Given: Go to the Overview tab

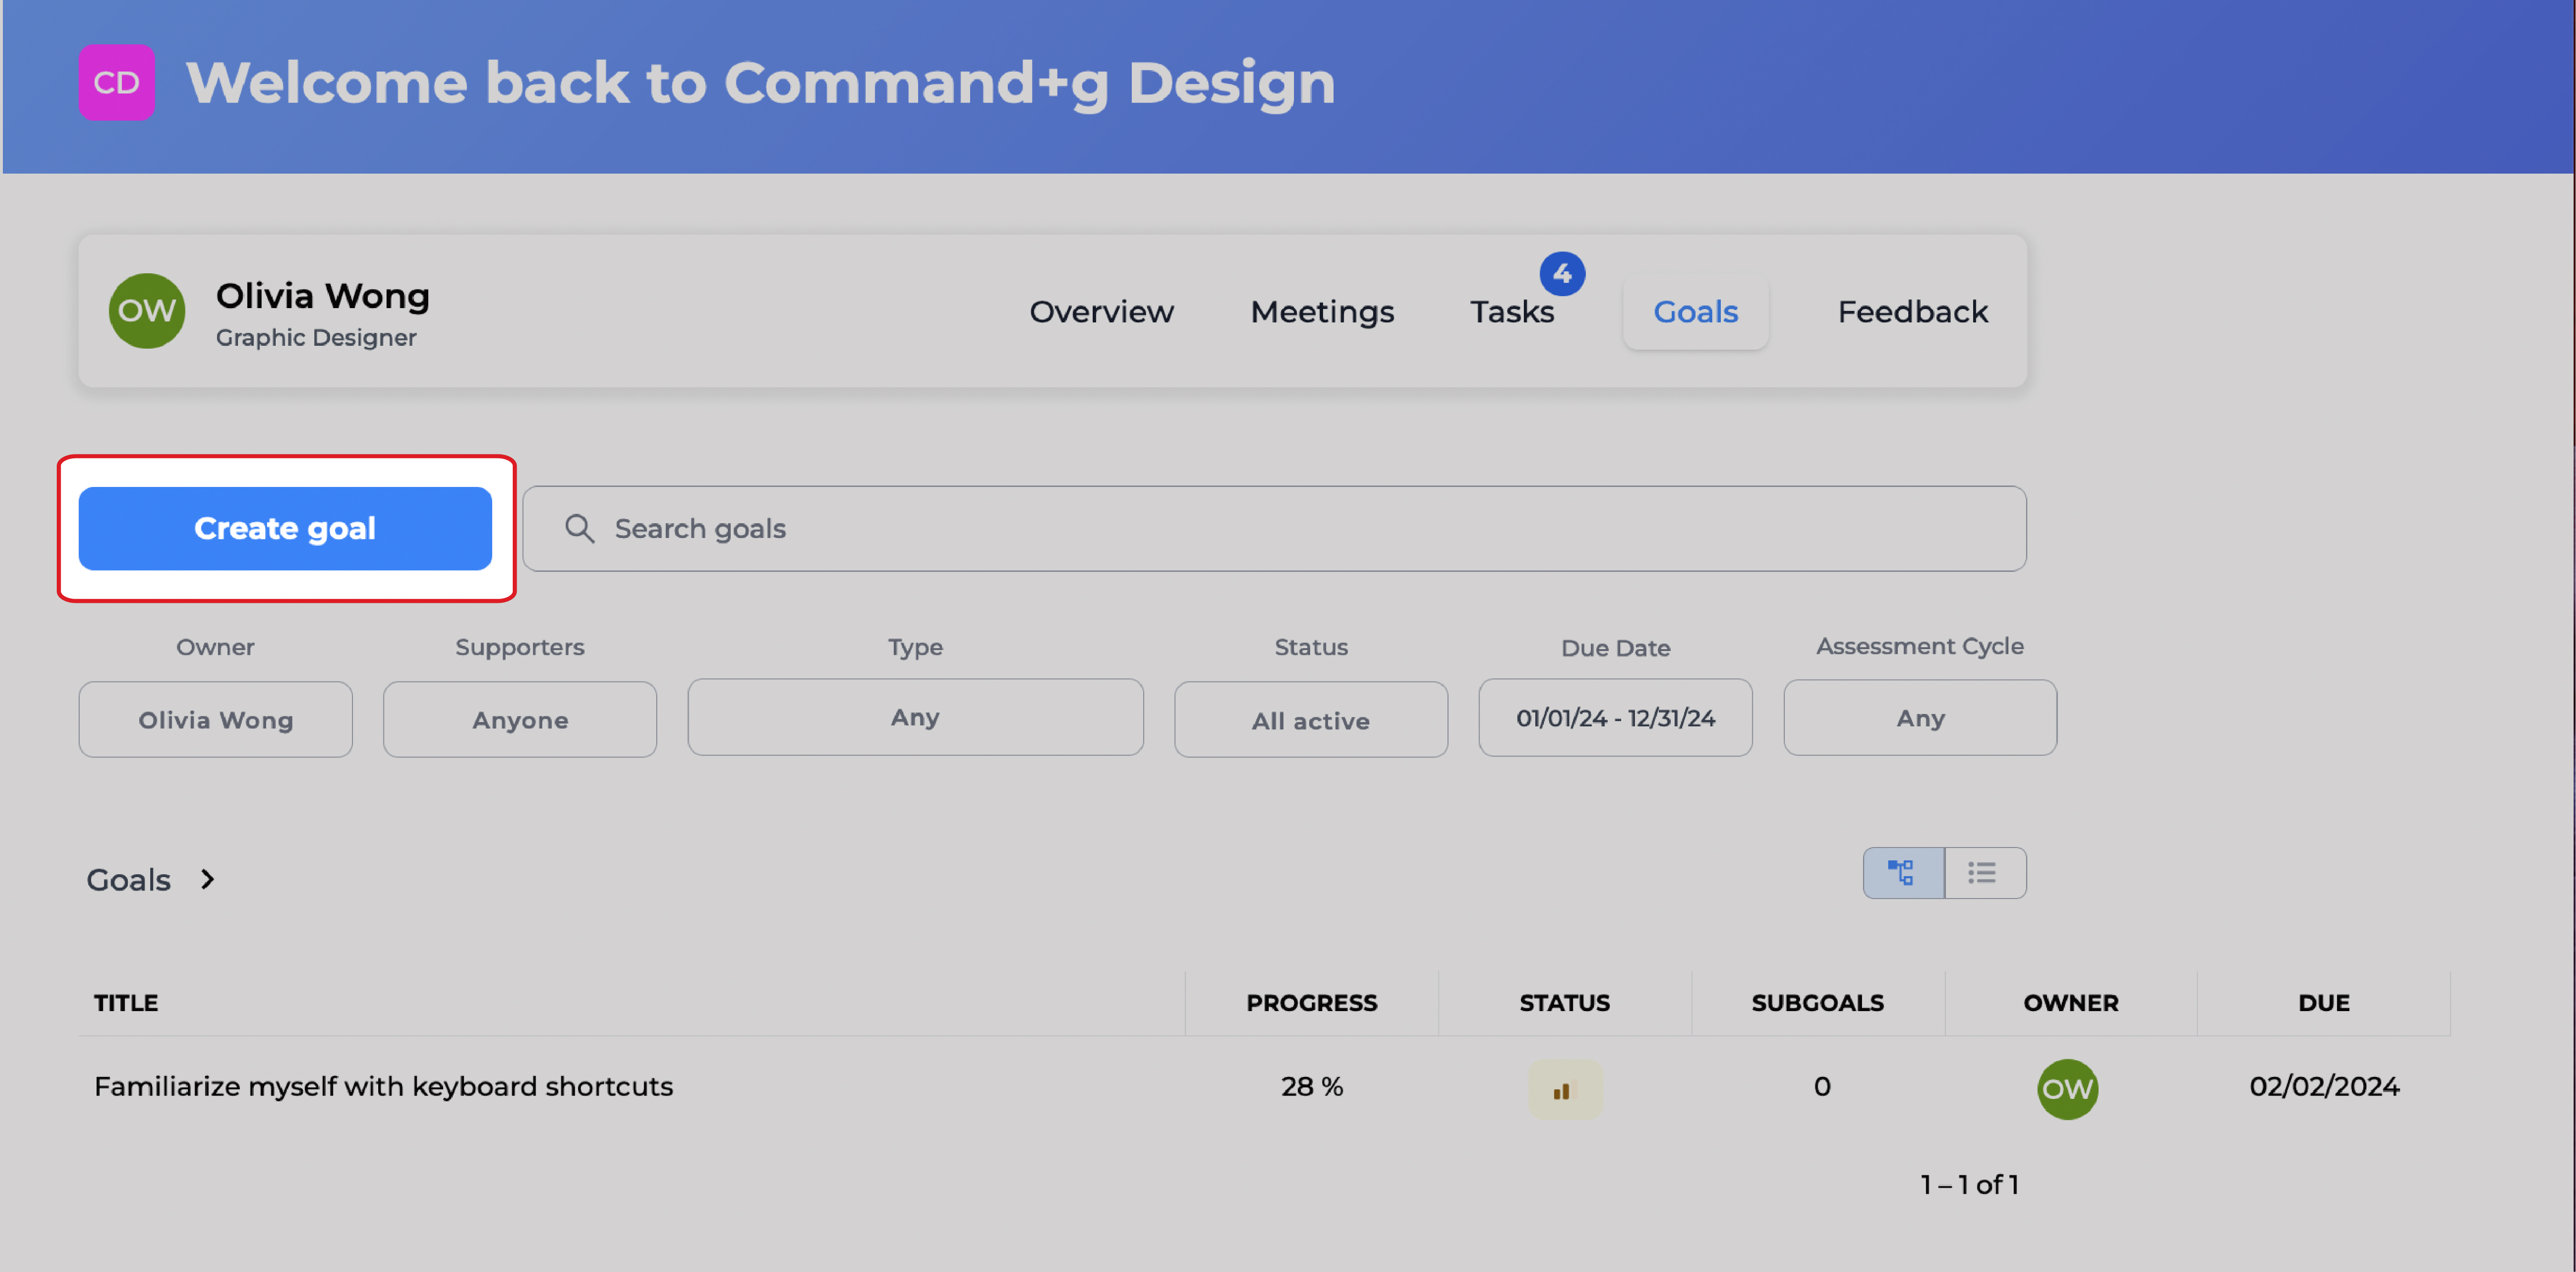Looking at the screenshot, I should (1101, 312).
